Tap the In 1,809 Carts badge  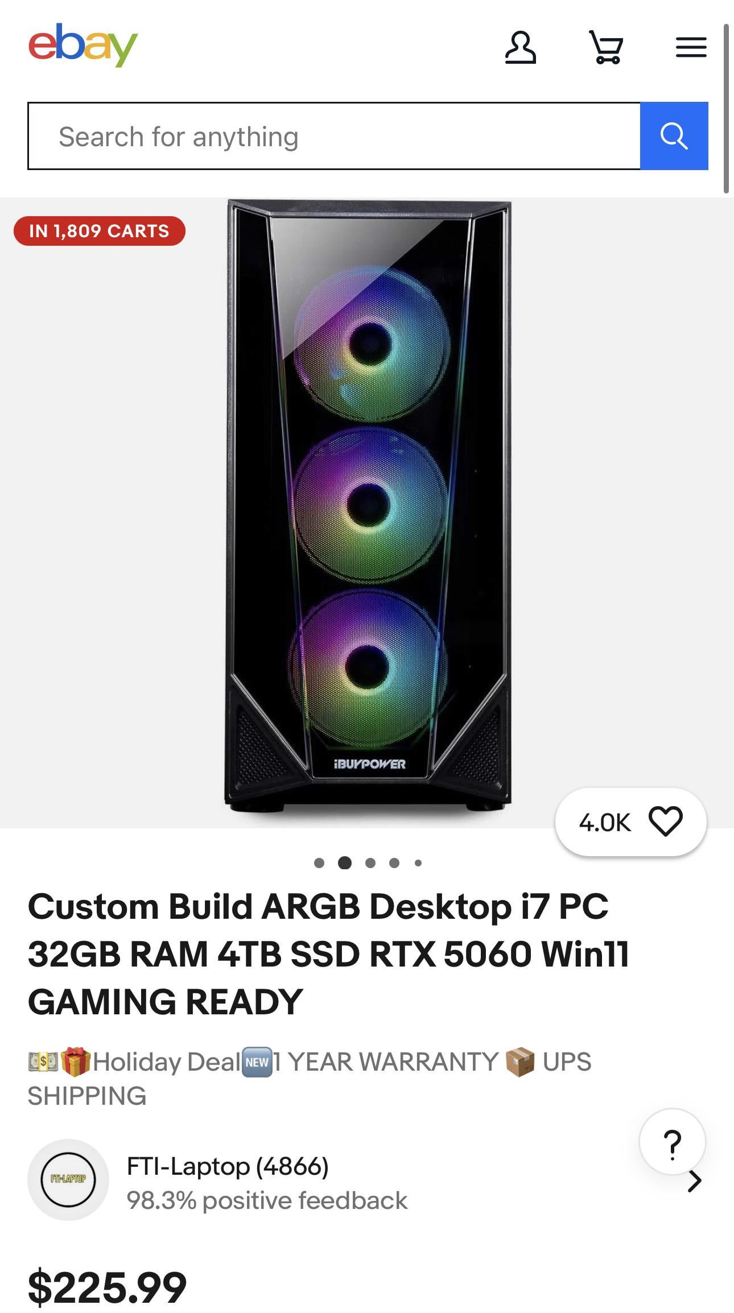100,231
